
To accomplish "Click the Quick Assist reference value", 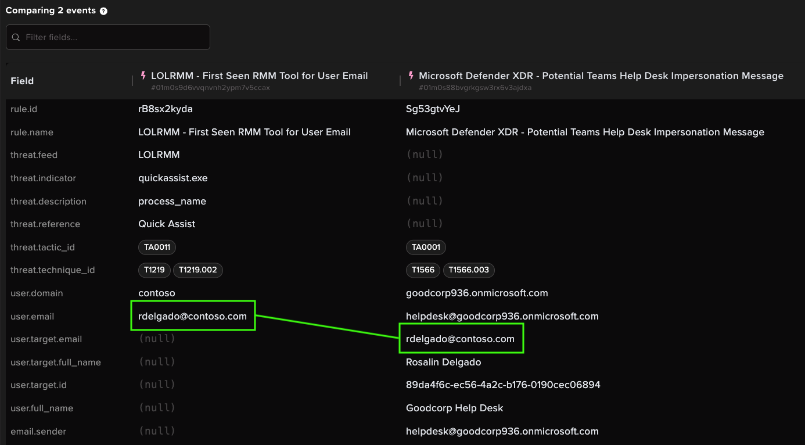I will pos(167,224).
